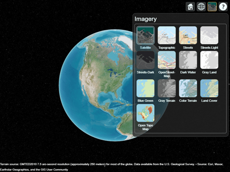Click the Streets-Dark label text
Image resolution: width=230 pixels, height=172 pixels.
(145, 72)
